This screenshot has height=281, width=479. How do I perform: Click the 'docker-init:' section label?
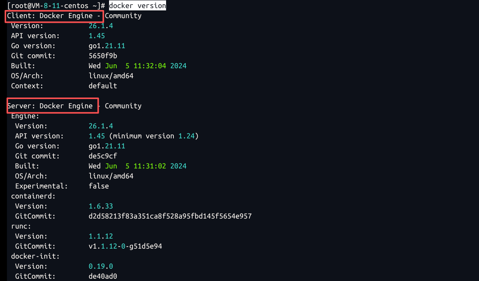35,256
